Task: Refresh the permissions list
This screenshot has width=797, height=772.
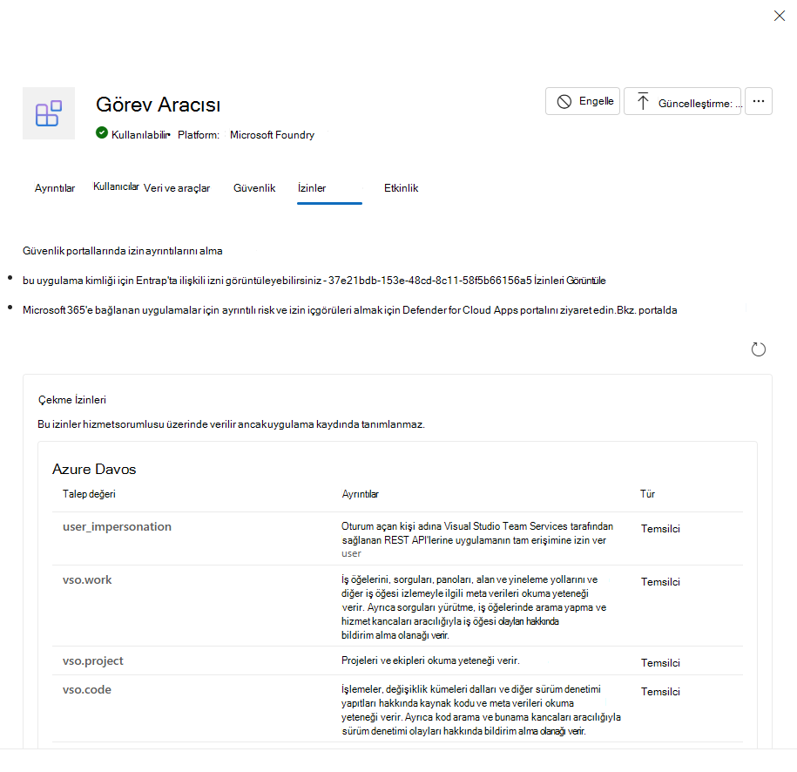Action: click(x=759, y=349)
